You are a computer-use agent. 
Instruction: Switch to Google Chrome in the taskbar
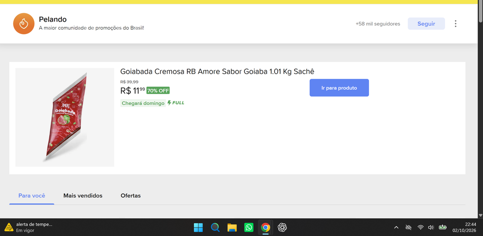point(265,228)
